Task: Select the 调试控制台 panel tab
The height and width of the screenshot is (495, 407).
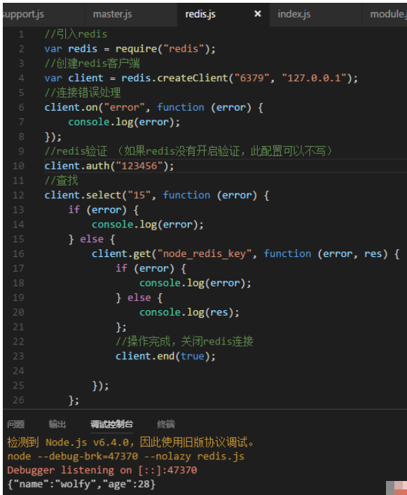Action: click(111, 424)
